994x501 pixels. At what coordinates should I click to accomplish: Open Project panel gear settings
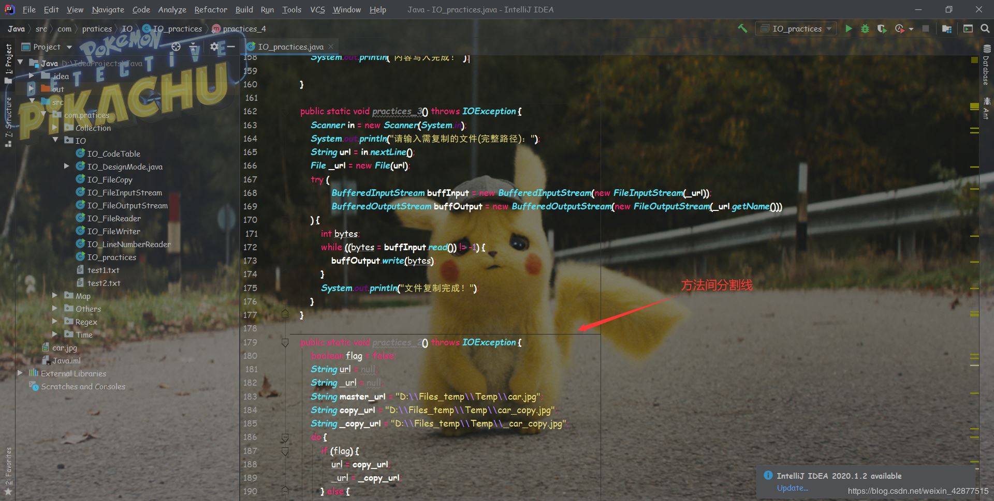[x=214, y=47]
